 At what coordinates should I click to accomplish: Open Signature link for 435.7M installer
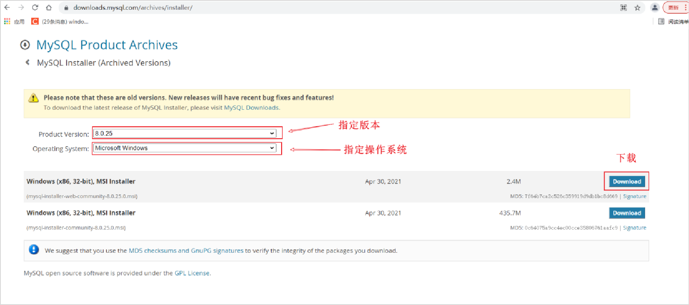click(635, 228)
